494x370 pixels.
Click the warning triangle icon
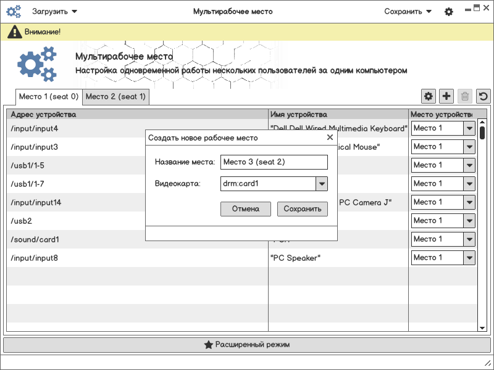[14, 32]
